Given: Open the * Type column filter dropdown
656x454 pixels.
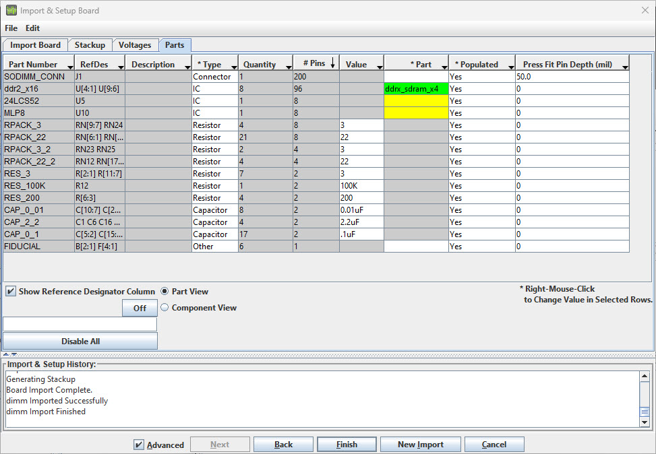Looking at the screenshot, I should tap(233, 66).
